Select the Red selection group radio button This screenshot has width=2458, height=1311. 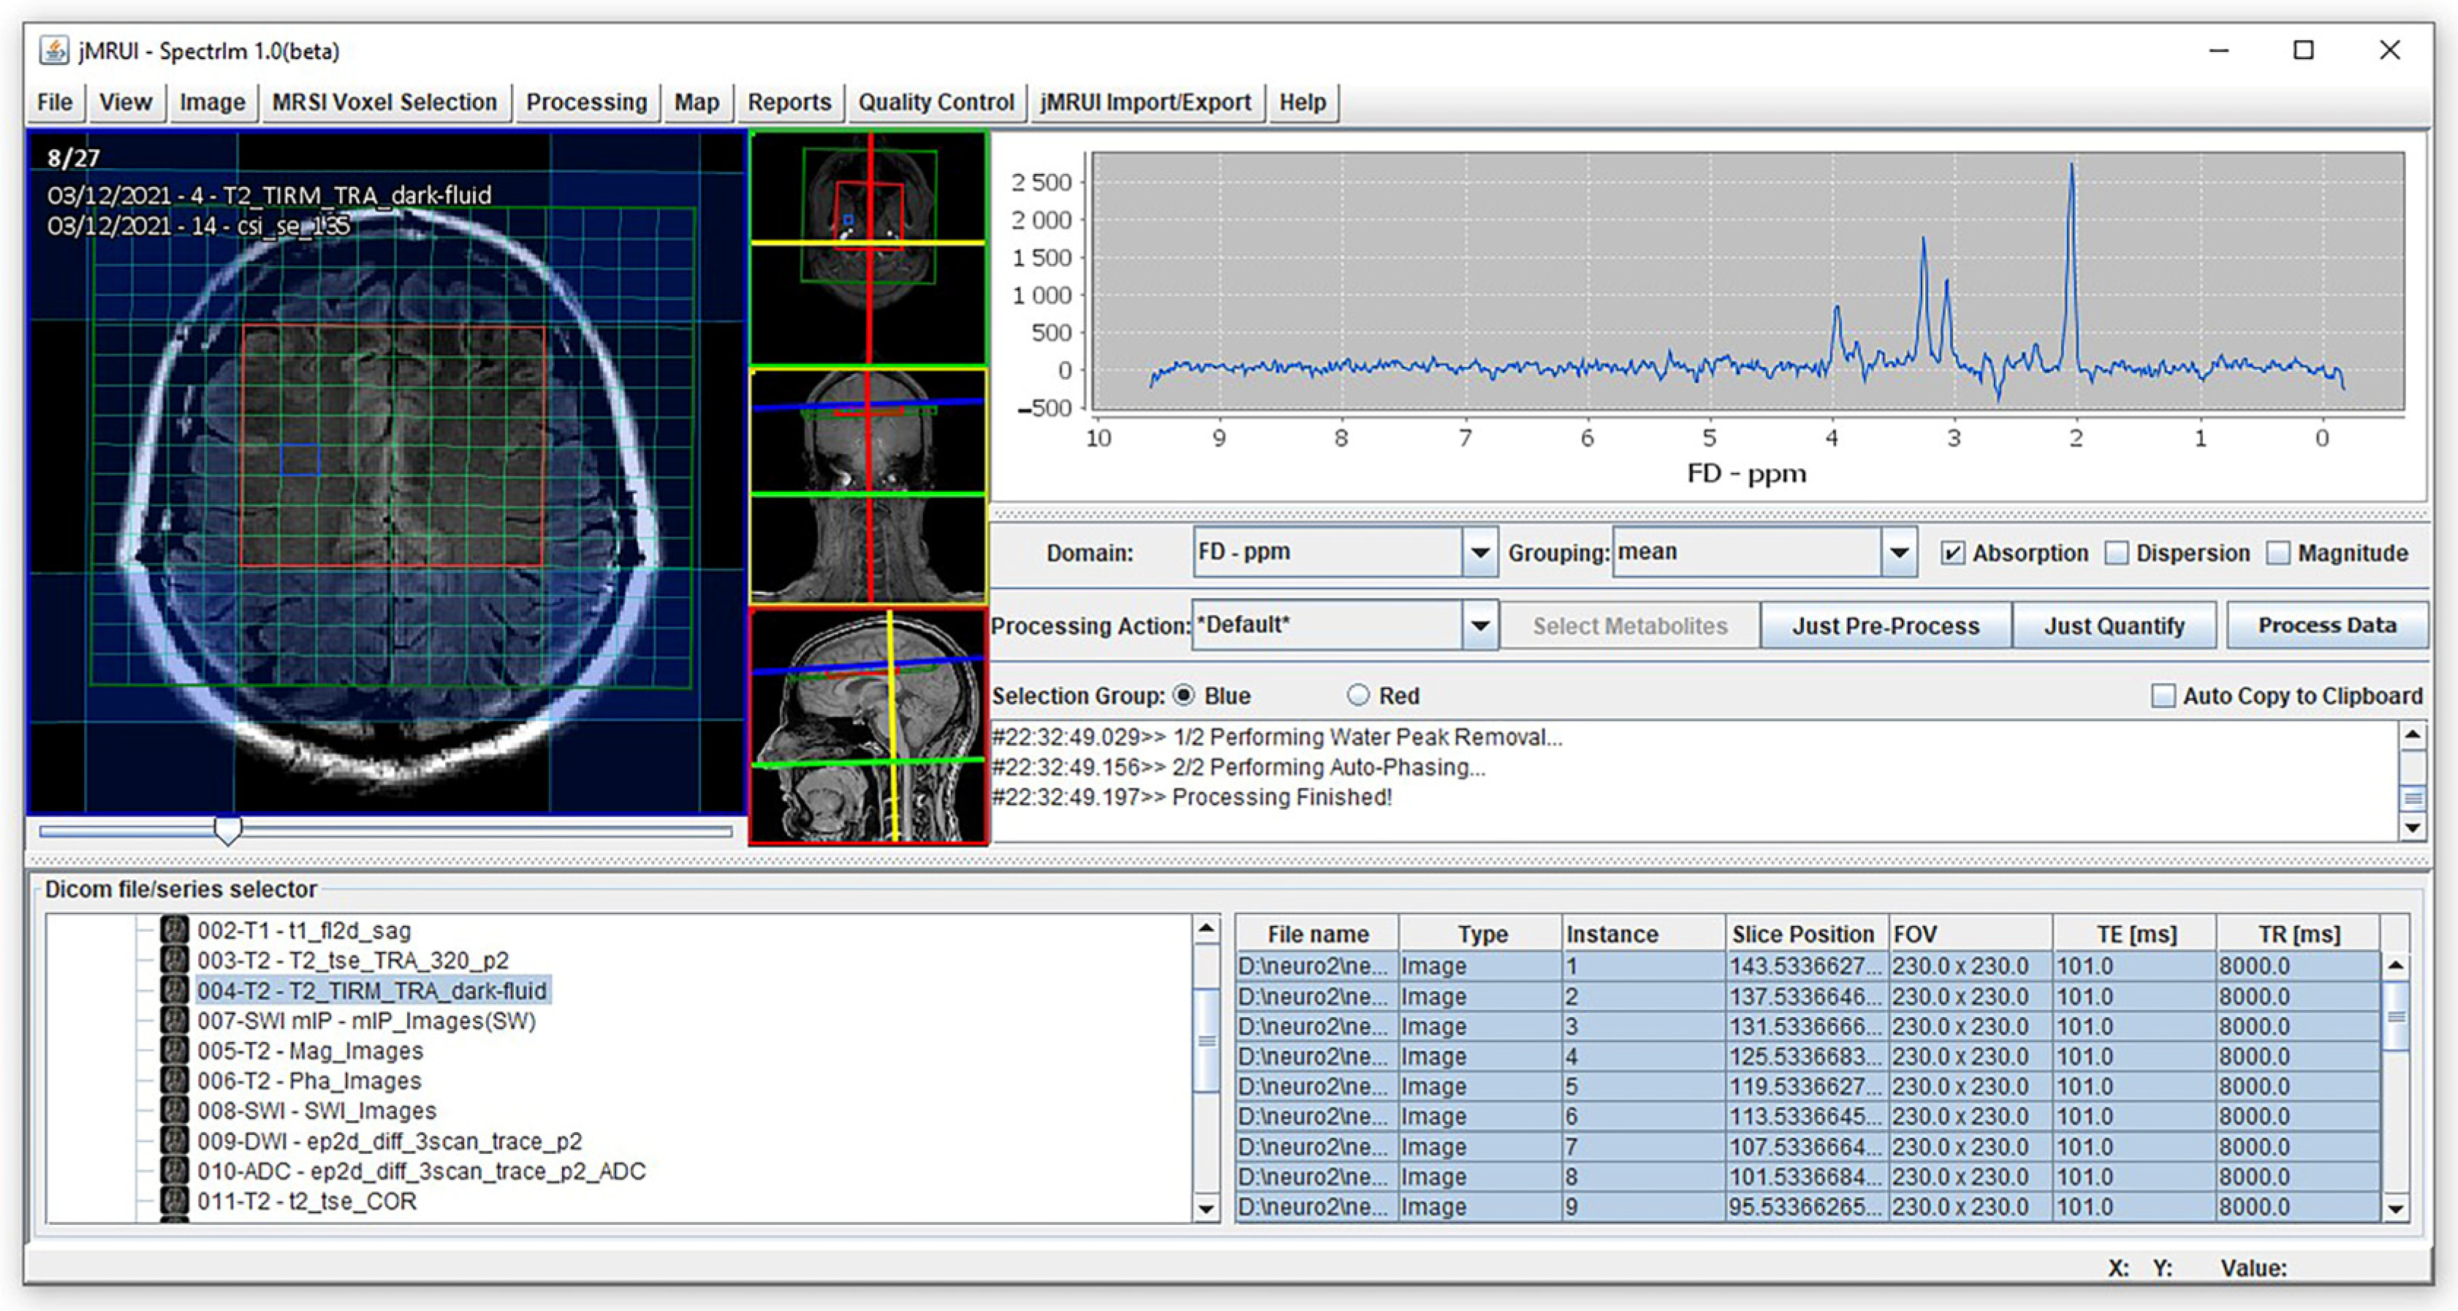tap(1358, 696)
